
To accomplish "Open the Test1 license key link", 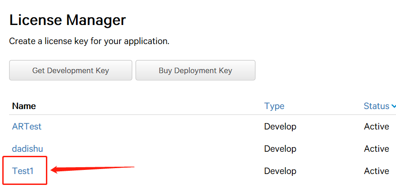I will click(23, 171).
